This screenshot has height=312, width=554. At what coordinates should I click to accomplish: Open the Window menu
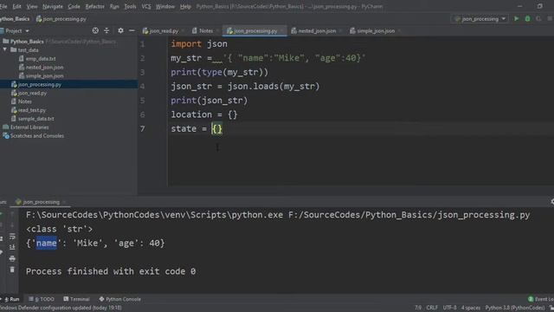(x=165, y=6)
